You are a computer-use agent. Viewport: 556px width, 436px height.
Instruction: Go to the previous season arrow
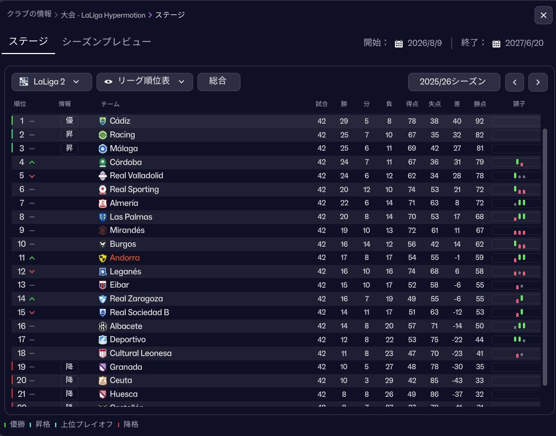click(514, 82)
